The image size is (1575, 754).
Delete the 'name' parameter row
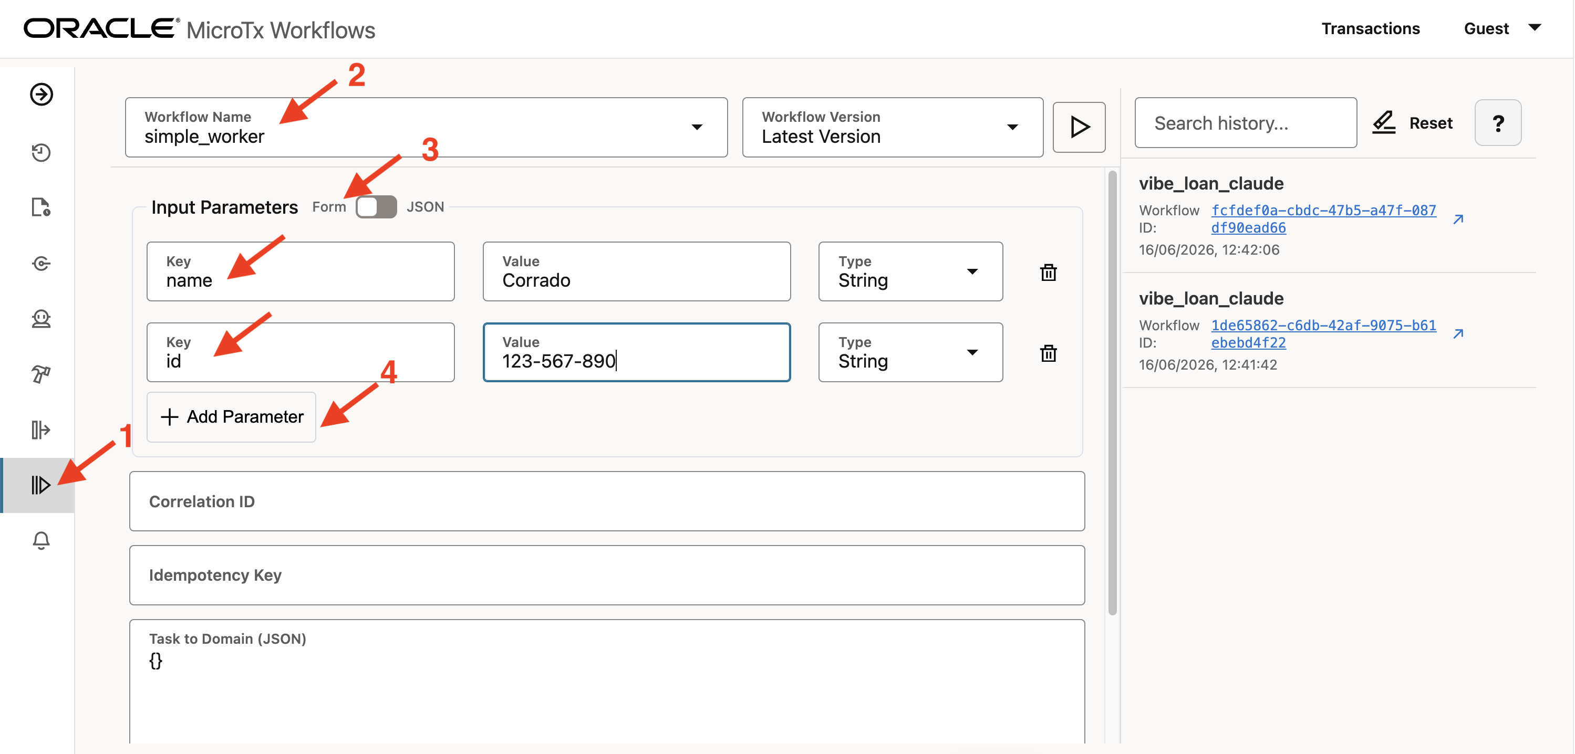pos(1048,272)
